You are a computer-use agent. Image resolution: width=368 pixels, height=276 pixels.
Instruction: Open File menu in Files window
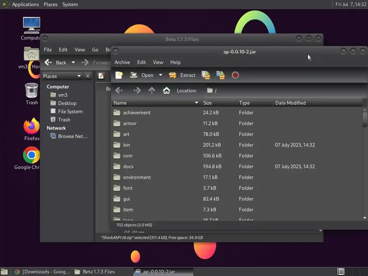click(48, 50)
